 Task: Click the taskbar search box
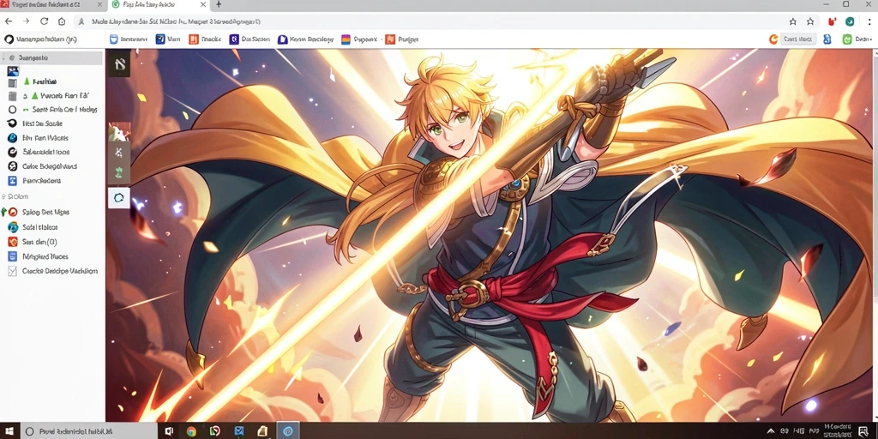(x=89, y=431)
